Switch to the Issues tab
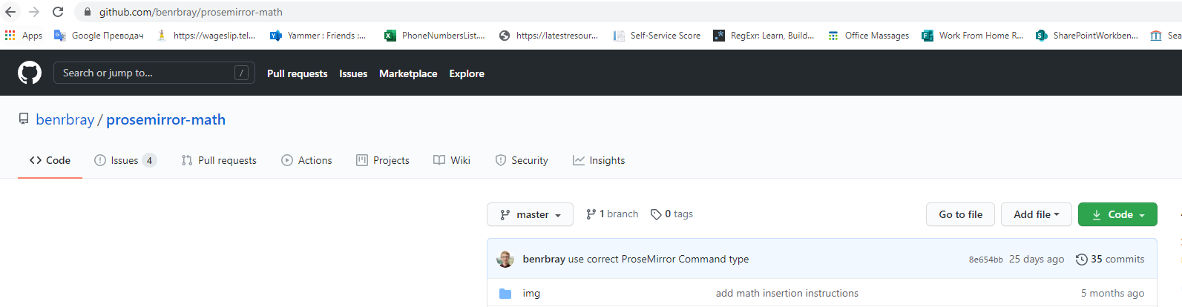The width and height of the screenshot is (1182, 307). [x=125, y=160]
